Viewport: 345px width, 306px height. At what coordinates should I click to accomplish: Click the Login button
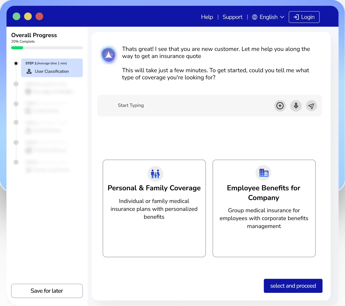304,17
